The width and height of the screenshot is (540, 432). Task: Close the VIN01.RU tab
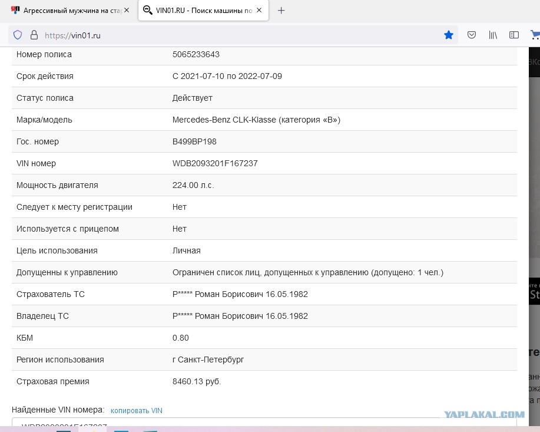tap(259, 11)
